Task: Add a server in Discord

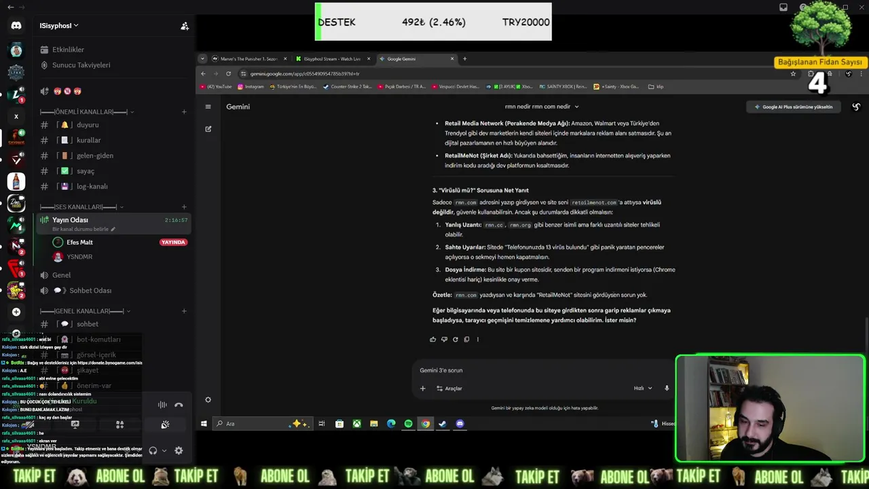Action: click(x=16, y=312)
